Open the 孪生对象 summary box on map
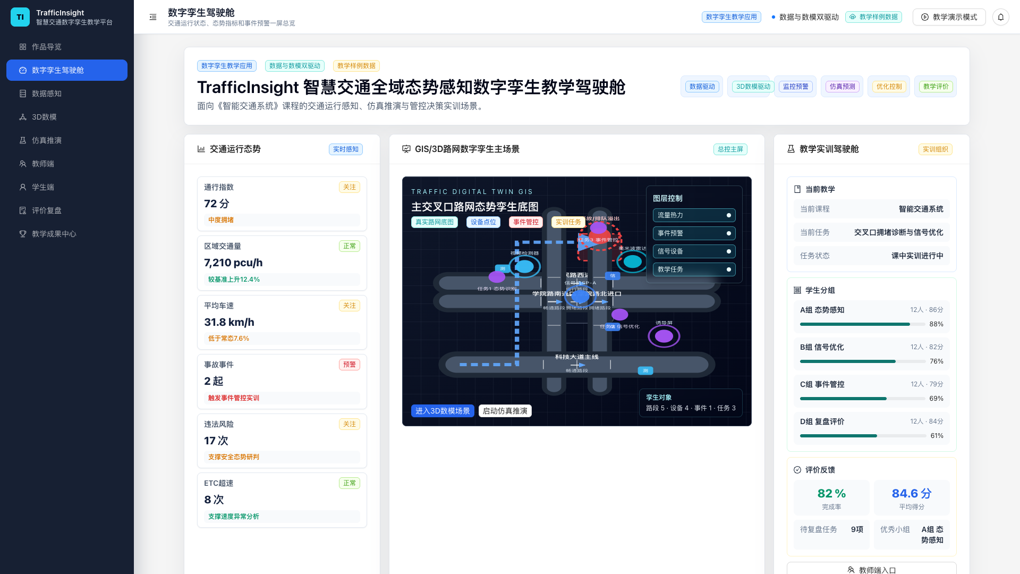 click(x=691, y=403)
